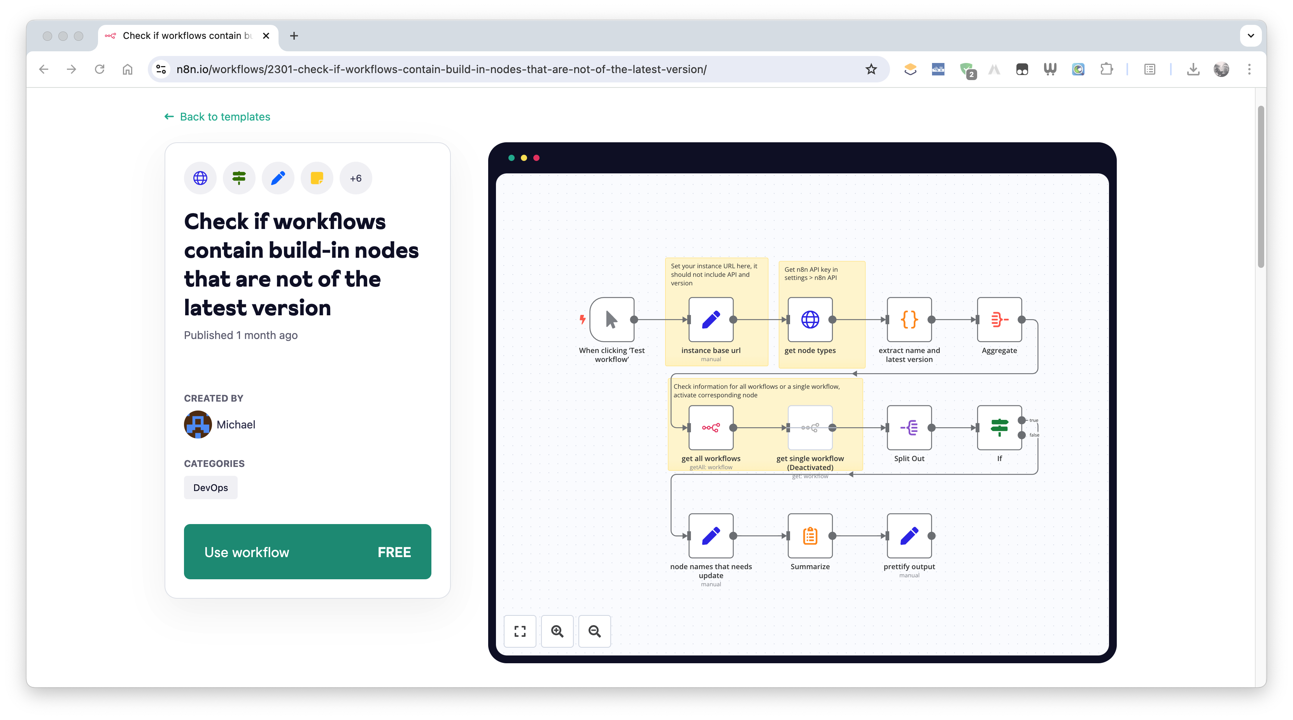Go Back to templates
Screen dimensions: 1293x720
217,116
